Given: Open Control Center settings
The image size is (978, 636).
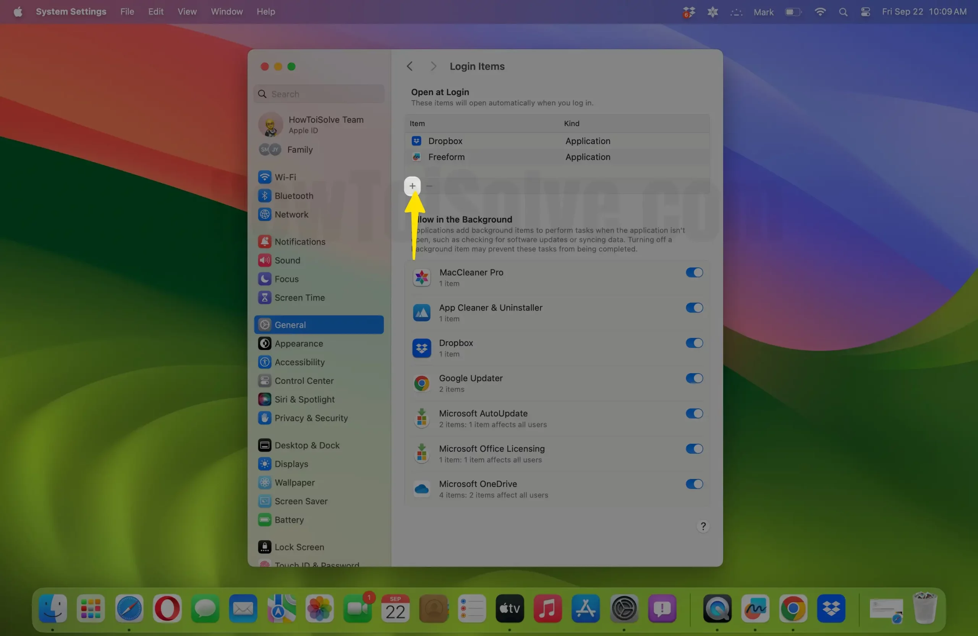Looking at the screenshot, I should tap(319, 381).
